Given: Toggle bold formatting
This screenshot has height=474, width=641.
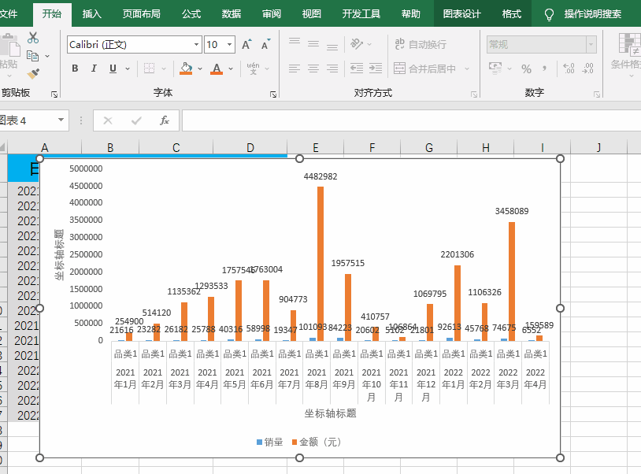Looking at the screenshot, I should click(x=75, y=69).
